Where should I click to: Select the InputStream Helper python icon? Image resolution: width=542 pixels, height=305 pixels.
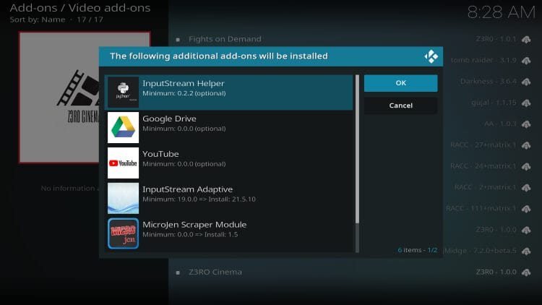click(123, 92)
